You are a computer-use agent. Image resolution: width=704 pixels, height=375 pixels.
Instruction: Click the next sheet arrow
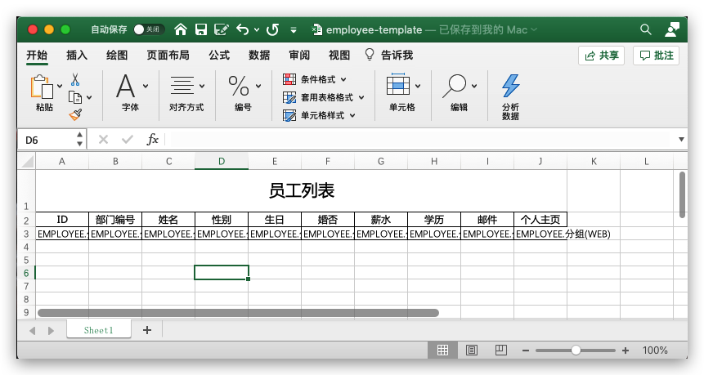point(51,331)
